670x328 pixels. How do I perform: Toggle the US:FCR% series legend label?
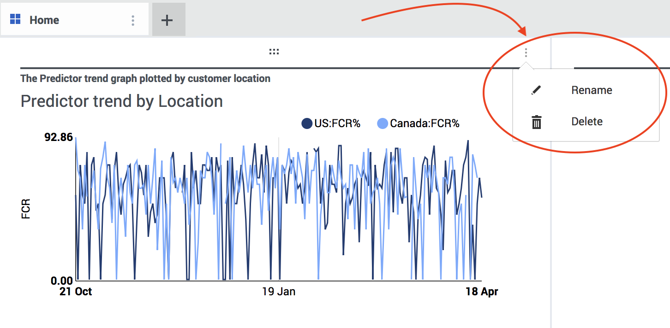coord(337,123)
